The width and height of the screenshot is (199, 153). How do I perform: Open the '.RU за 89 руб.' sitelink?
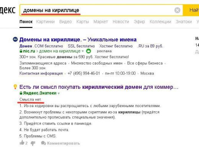(150, 46)
